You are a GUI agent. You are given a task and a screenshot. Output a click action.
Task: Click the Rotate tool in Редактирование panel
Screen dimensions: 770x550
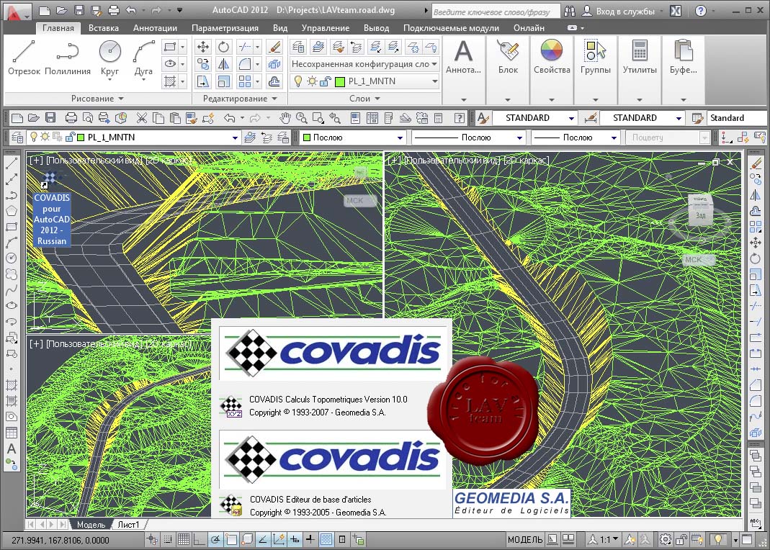[223, 47]
